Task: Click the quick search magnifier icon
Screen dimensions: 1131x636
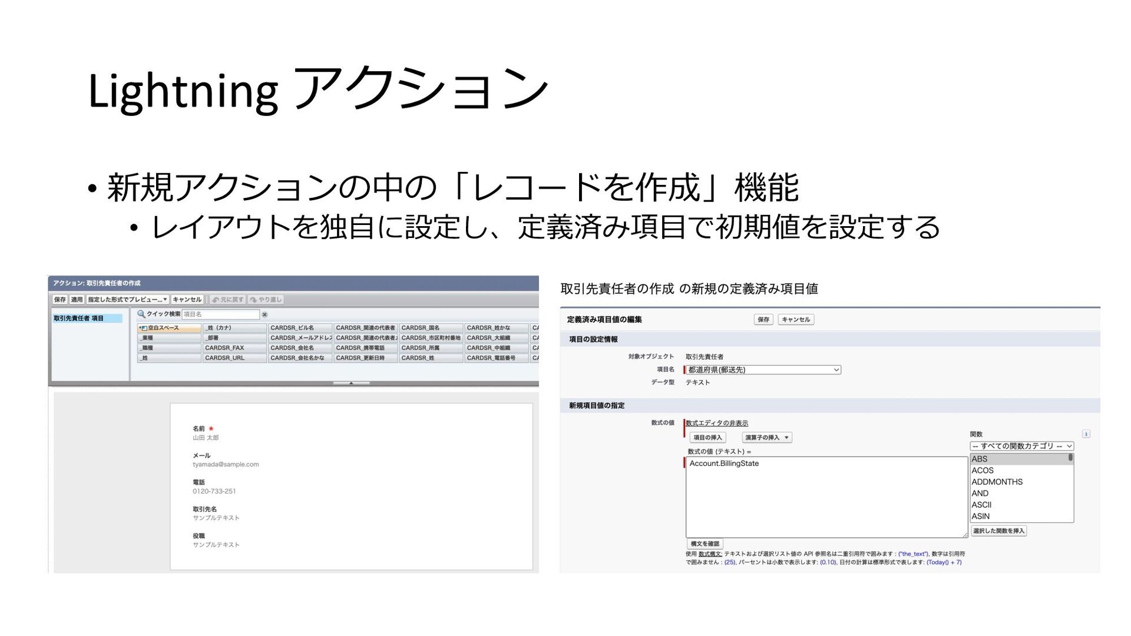Action: tap(141, 314)
